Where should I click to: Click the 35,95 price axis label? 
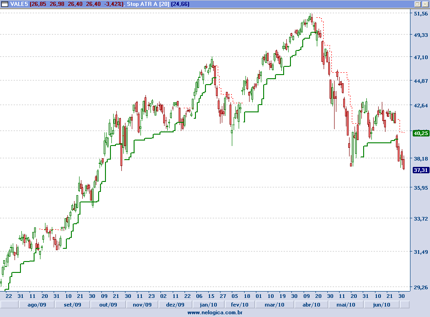(x=420, y=188)
